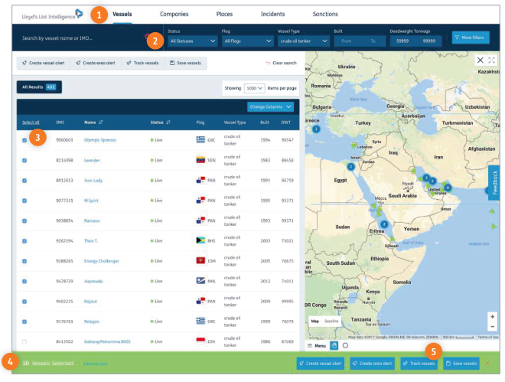Open the Olympic Sponsor vessel link
The width and height of the screenshot is (505, 382).
99,140
